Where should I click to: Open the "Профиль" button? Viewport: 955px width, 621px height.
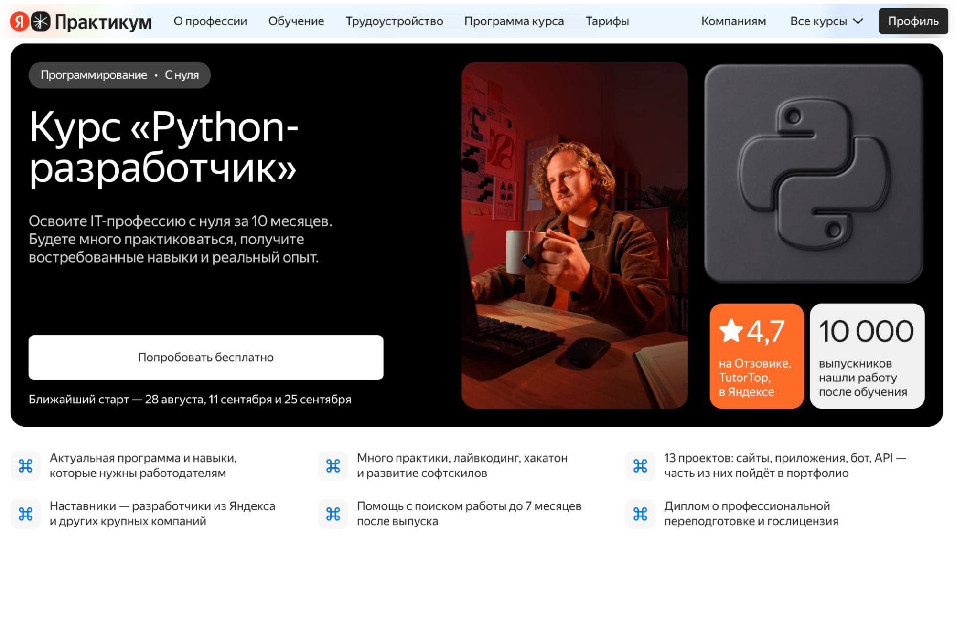click(912, 21)
